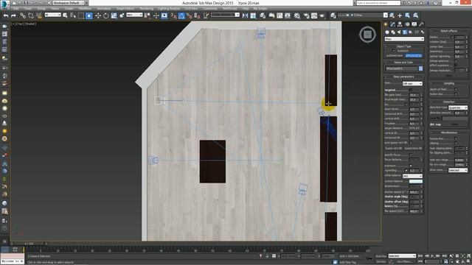
Task: Toggle the AutoGrid checkbox
Action: (394, 51)
